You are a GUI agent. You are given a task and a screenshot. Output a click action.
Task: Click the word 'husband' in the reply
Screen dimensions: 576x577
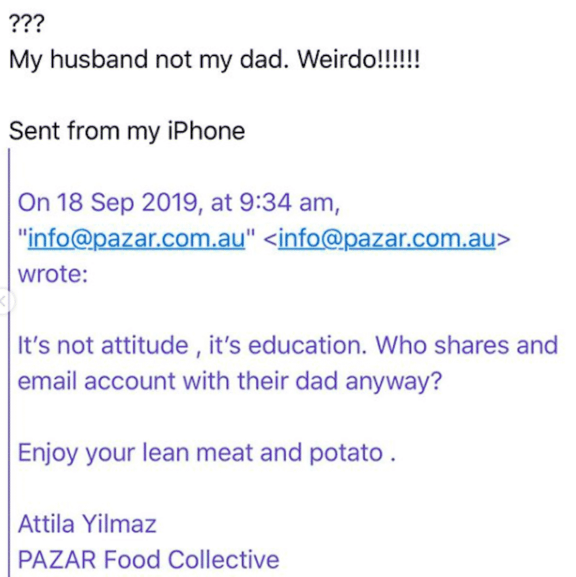(99, 59)
